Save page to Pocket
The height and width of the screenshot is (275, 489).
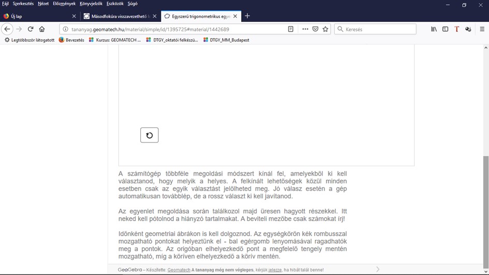pyautogui.click(x=315, y=29)
